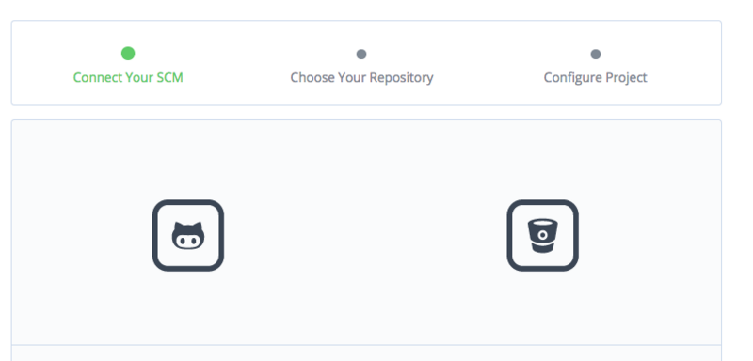753x361 pixels.
Task: Select the Bitbucket bucket icon
Action: [x=543, y=235]
